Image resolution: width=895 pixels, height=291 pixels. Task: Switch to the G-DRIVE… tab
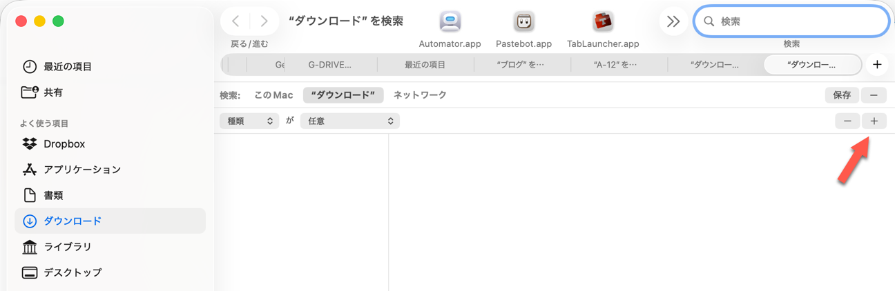click(329, 65)
